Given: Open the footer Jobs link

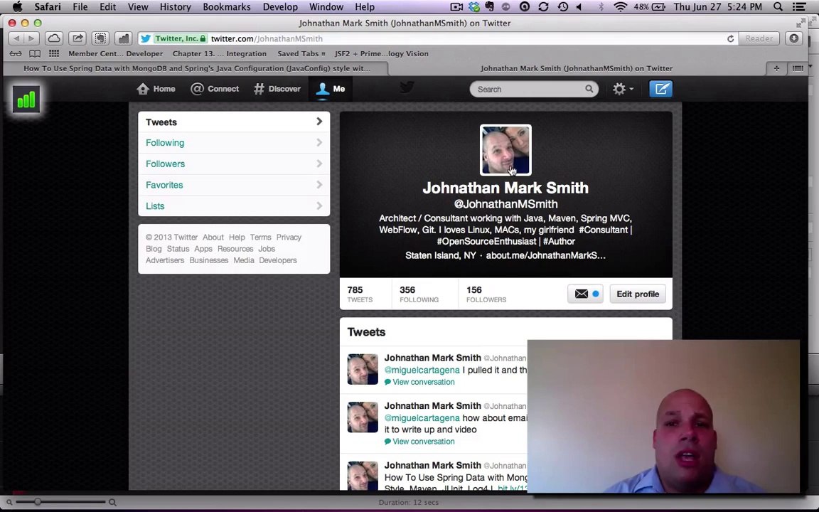Looking at the screenshot, I should pos(267,249).
